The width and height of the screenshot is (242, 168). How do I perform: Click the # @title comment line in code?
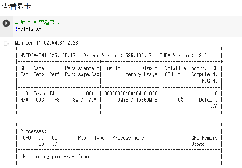37,22
